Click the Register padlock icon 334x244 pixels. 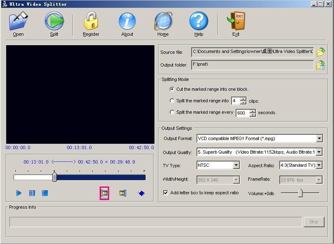pyautogui.click(x=91, y=21)
